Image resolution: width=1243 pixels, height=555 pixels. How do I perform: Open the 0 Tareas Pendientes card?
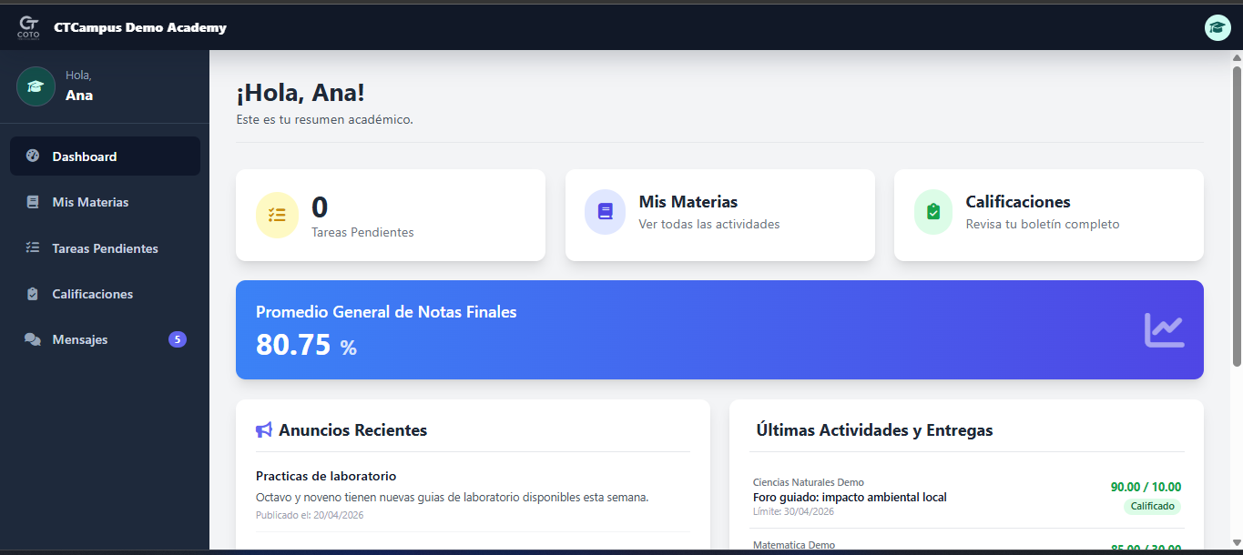click(x=391, y=215)
